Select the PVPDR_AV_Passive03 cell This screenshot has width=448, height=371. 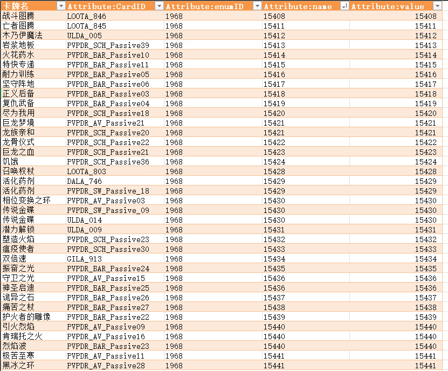click(115, 201)
